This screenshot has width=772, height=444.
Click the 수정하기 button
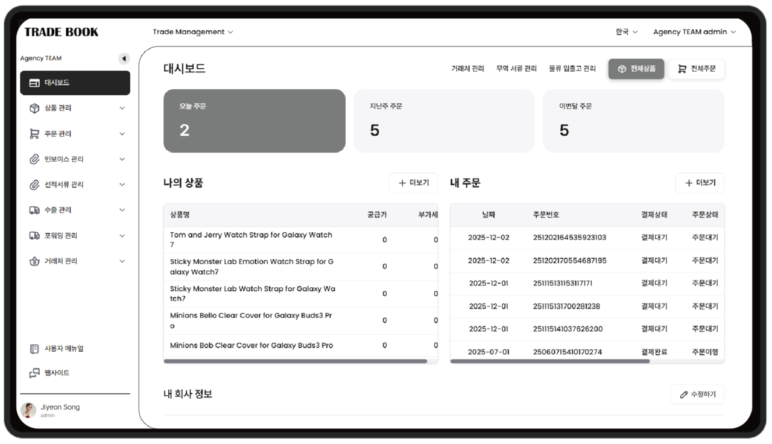click(x=697, y=395)
